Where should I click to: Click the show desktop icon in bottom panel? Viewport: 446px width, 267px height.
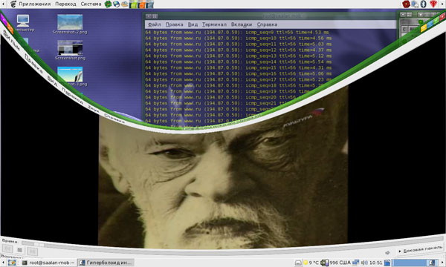pyautogui.click(x=12, y=263)
